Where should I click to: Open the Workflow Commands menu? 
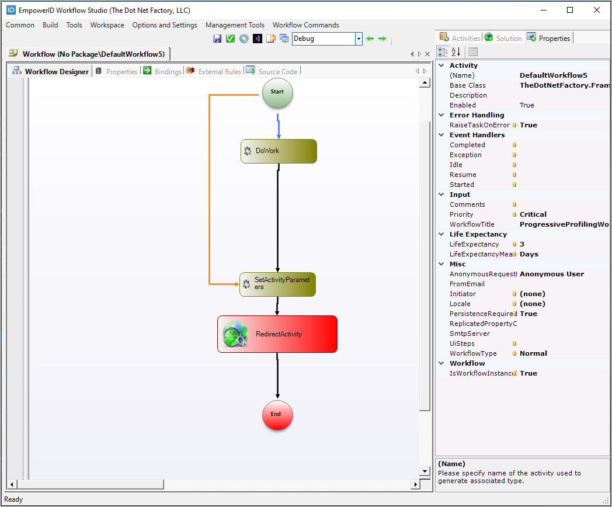(x=305, y=25)
